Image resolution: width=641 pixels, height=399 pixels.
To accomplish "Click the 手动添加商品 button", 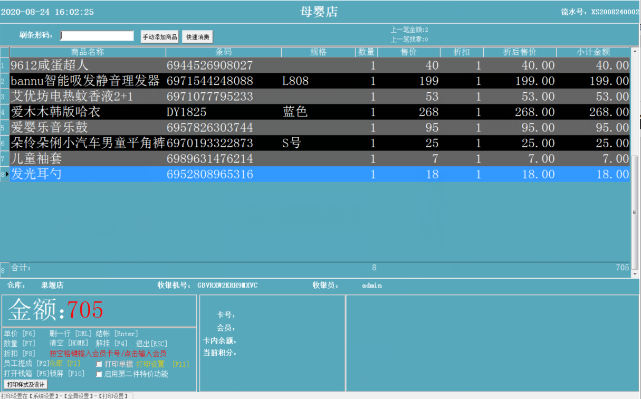I will tap(160, 37).
